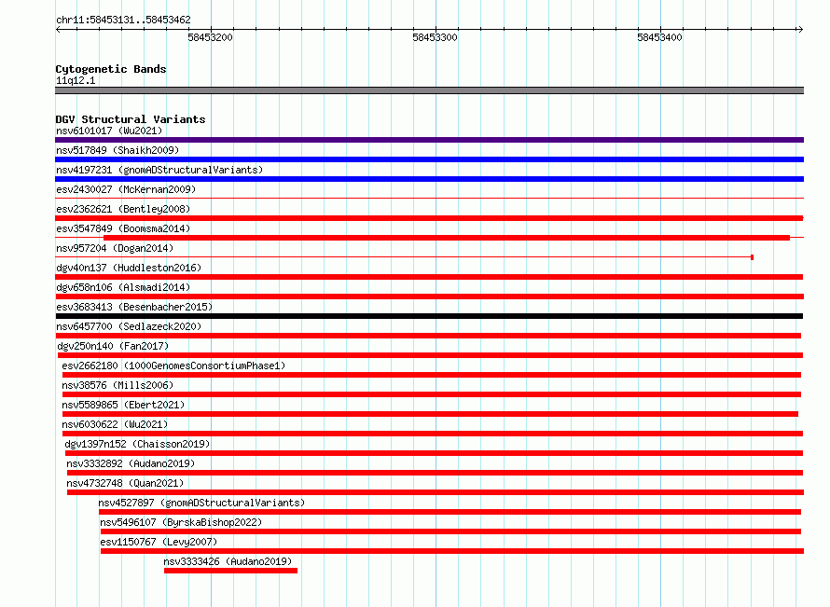Screen dimensions: 830x607
Task: Click the red bar for esv3547849 (Boomsma2014)
Action: 447,238
